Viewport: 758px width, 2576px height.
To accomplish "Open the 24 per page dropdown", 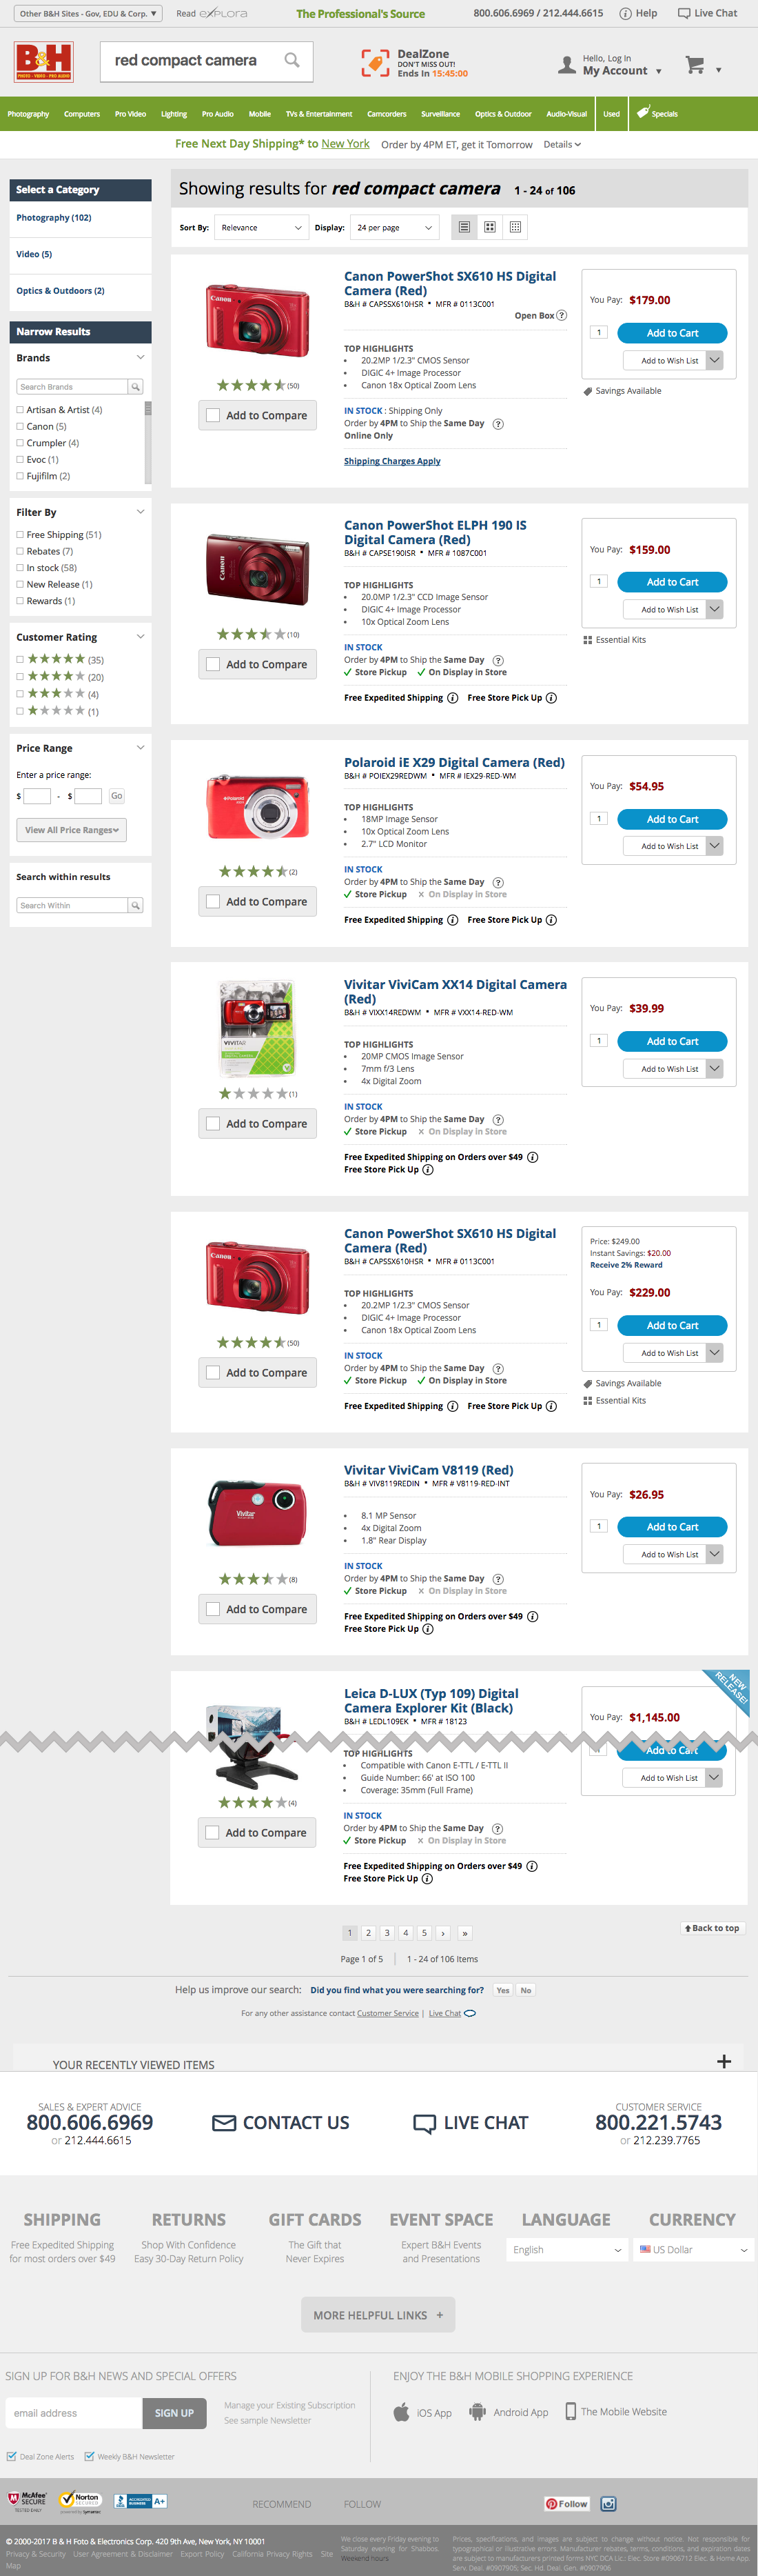I will pyautogui.click(x=394, y=227).
